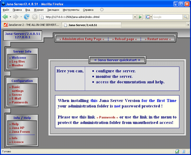Open the Monitor link
The width and height of the screenshot is (191, 155).
coord(16,65)
